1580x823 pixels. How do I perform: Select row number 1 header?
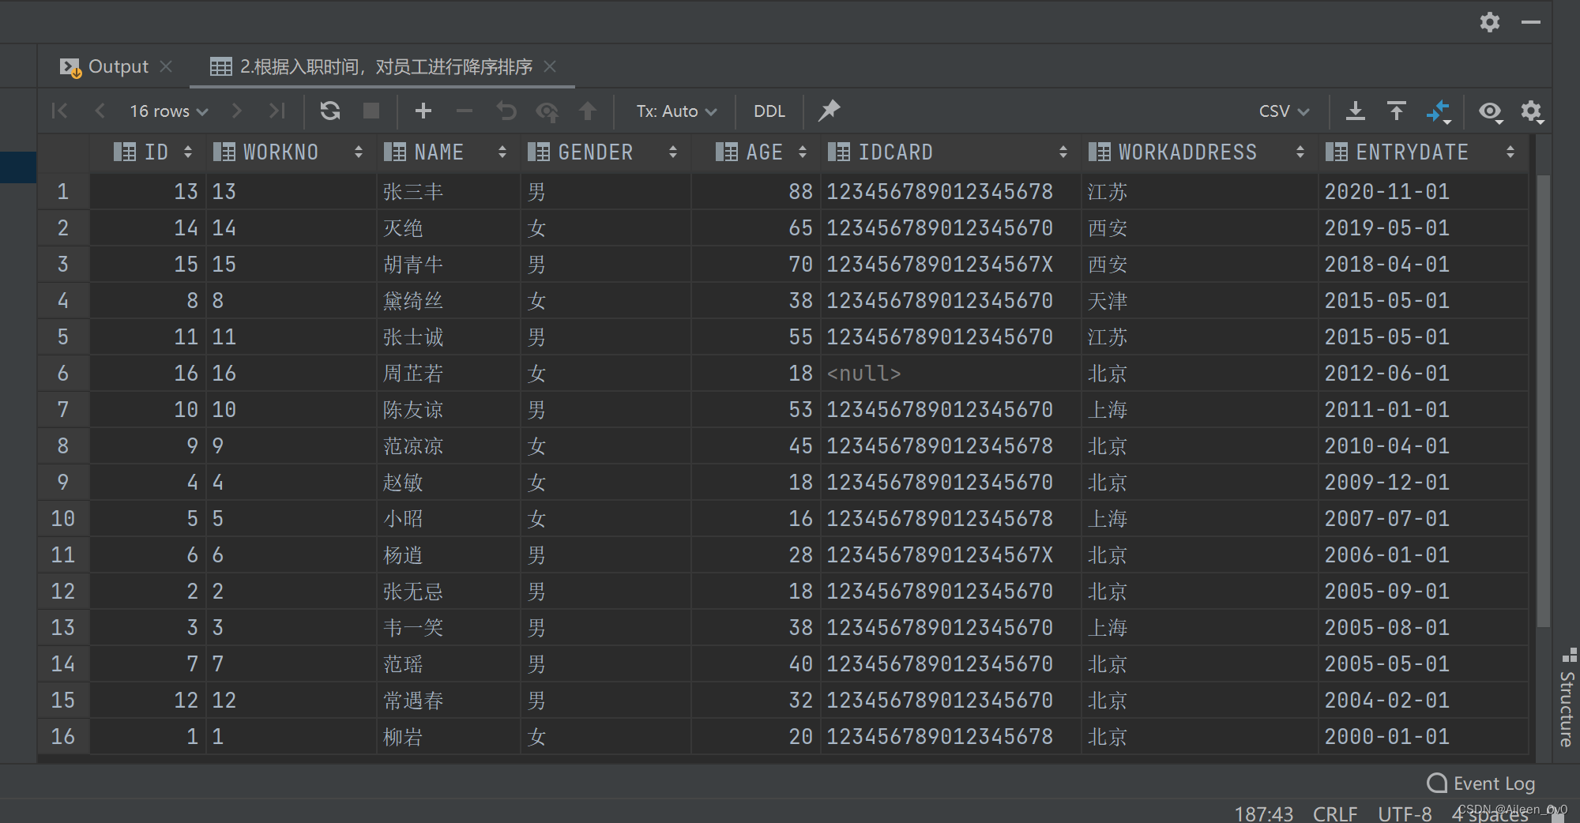pos(63,191)
